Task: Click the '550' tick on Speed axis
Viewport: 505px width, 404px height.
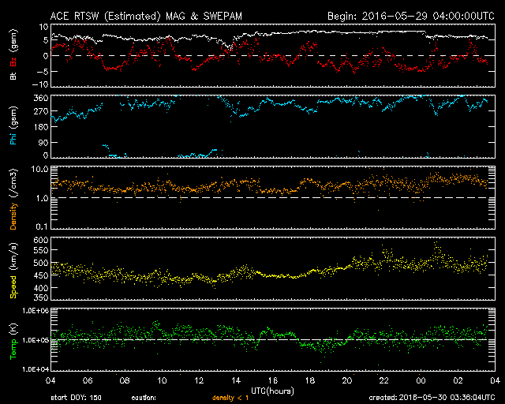Action: point(41,250)
